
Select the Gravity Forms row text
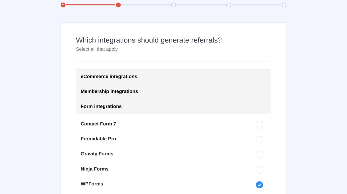(x=97, y=154)
